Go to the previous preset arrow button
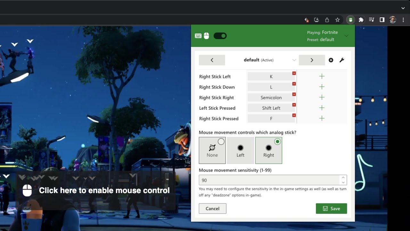Image resolution: width=410 pixels, height=231 pixels. (212, 60)
